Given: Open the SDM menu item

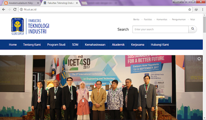Looking at the screenshot, I should click(x=75, y=45).
